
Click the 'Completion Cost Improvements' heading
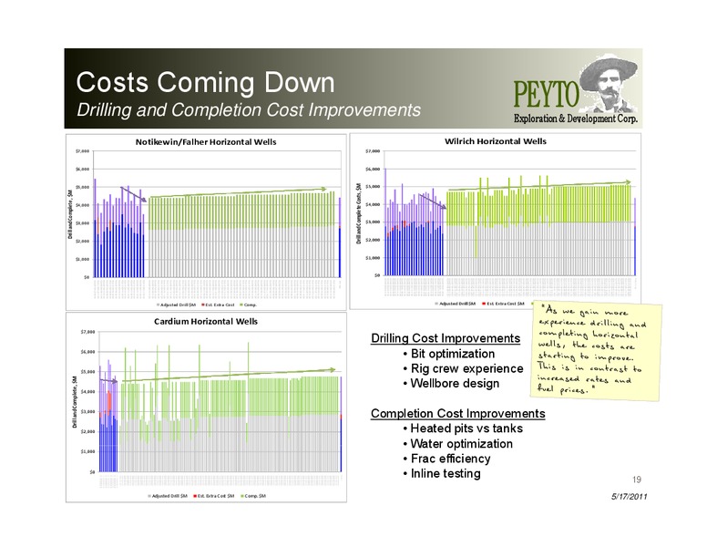(x=457, y=413)
